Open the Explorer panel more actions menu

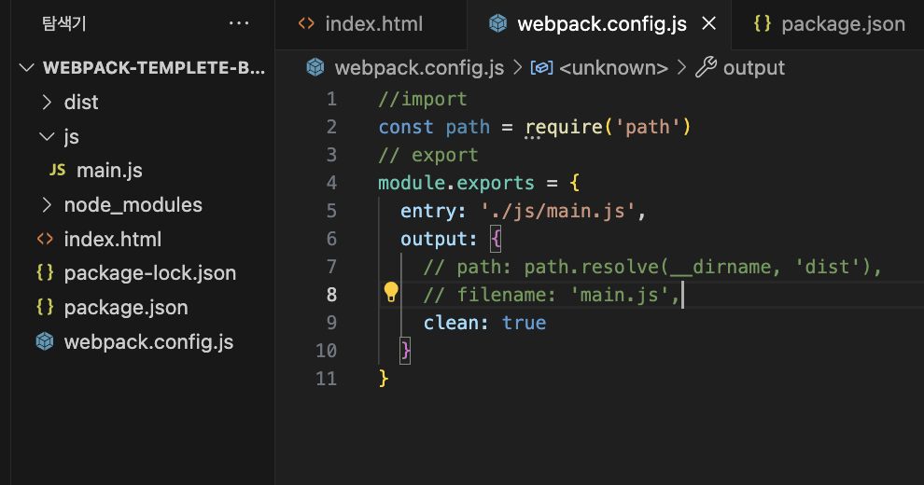click(x=239, y=23)
